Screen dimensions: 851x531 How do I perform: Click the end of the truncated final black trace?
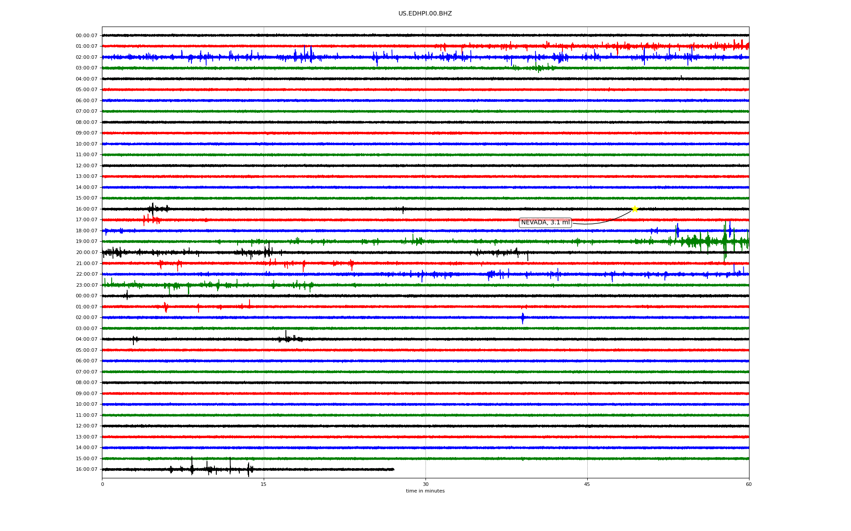[x=393, y=469]
